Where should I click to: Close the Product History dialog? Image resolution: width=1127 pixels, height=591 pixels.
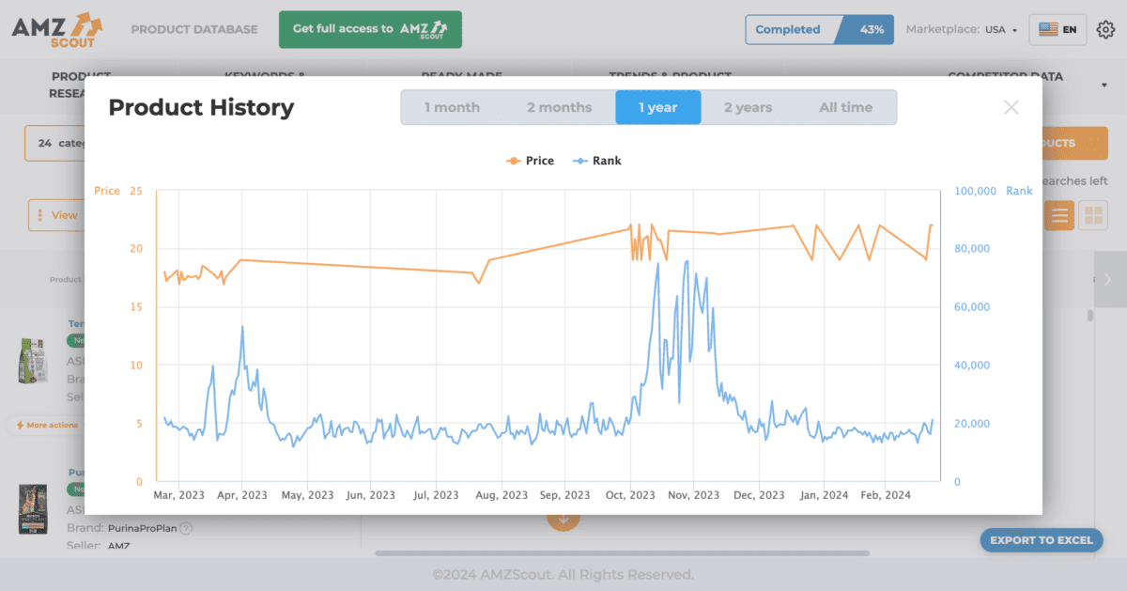pyautogui.click(x=1011, y=107)
